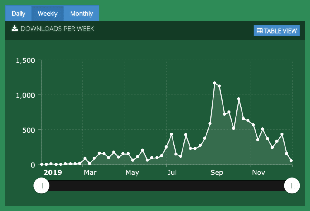Click the first data point at 2019
310x211 pixels.
coord(42,164)
